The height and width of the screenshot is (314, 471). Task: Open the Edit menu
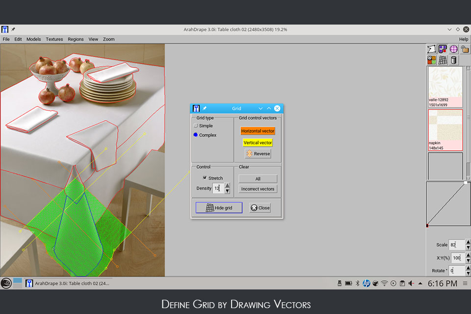pyautogui.click(x=18, y=39)
